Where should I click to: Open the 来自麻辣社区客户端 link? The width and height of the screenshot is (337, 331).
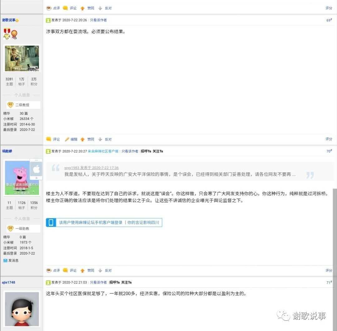tap(103, 151)
